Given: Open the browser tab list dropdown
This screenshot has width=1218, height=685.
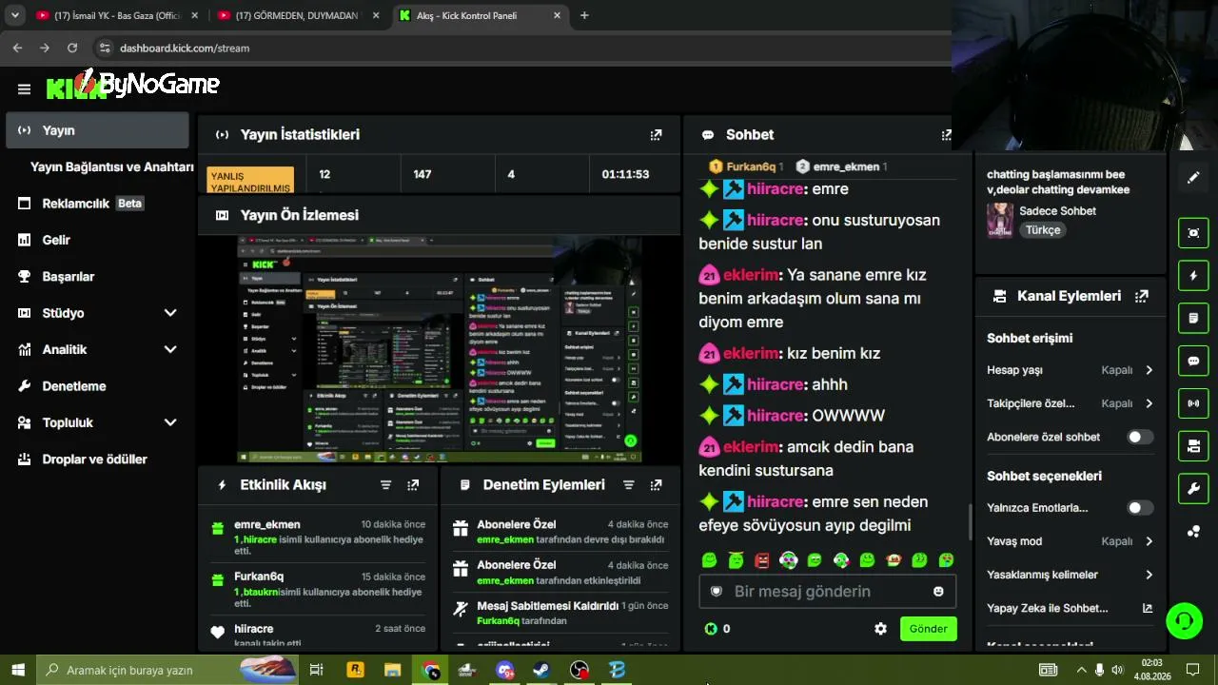Looking at the screenshot, I should tap(14, 15).
